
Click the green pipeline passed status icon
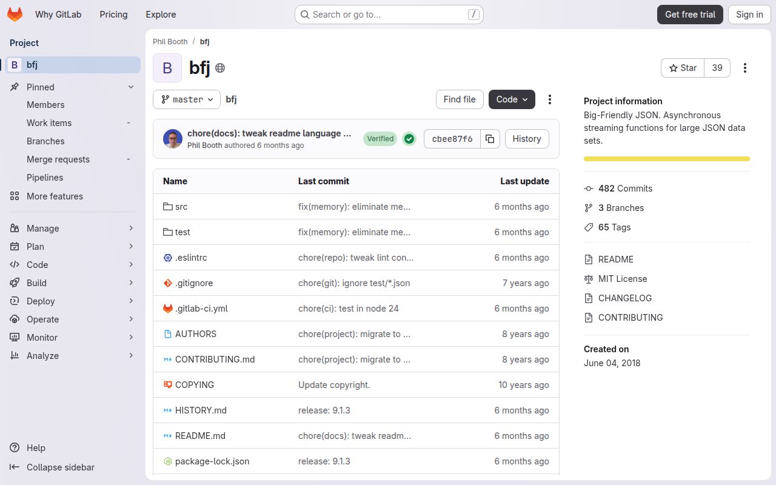pos(409,139)
